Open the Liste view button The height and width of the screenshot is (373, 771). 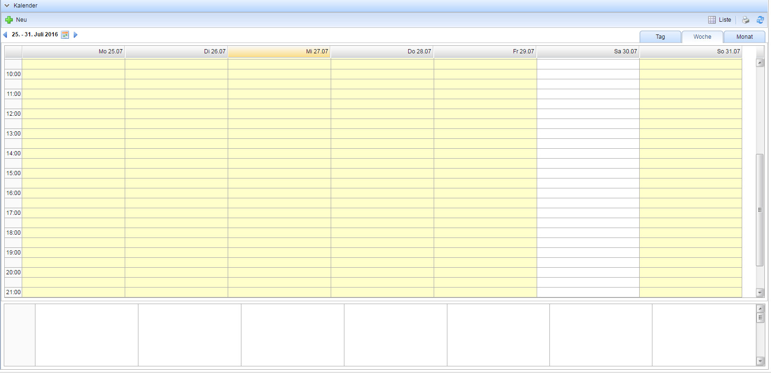point(720,20)
